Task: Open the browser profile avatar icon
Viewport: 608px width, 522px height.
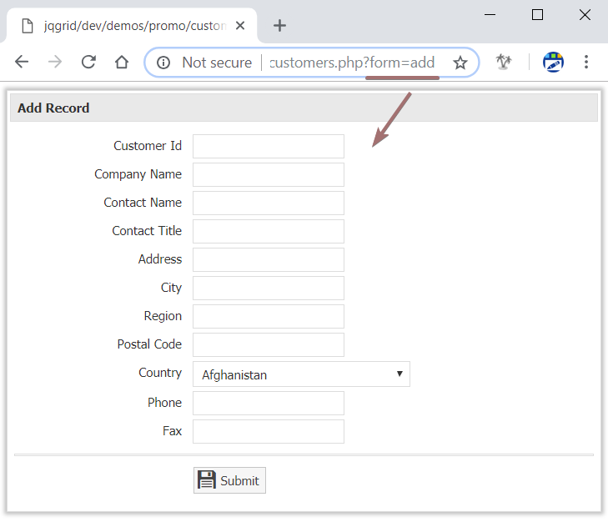Action: [x=553, y=63]
